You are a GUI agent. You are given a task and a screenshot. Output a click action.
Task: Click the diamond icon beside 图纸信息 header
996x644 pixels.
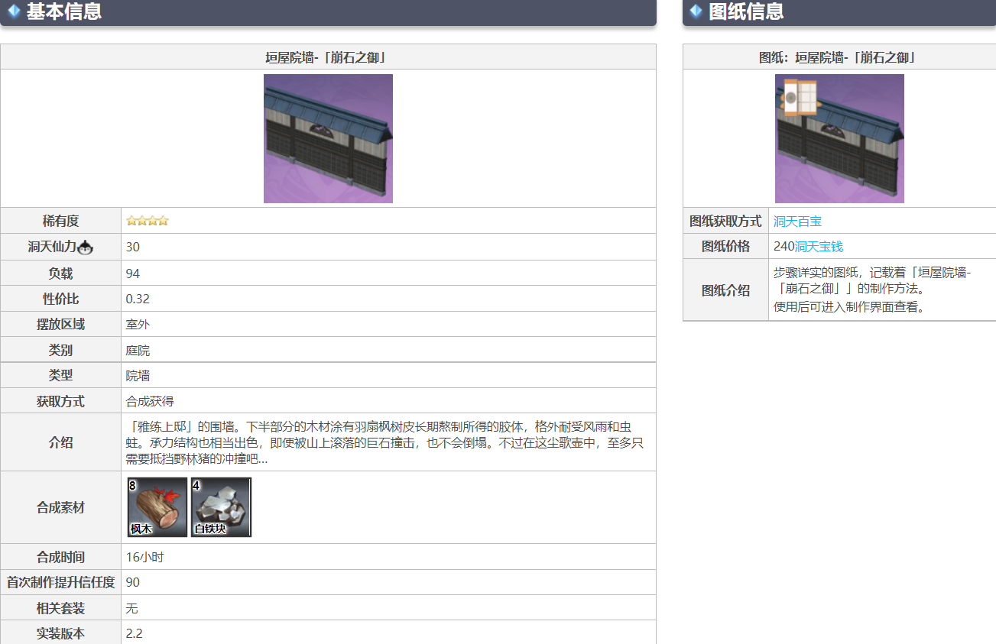(x=696, y=11)
